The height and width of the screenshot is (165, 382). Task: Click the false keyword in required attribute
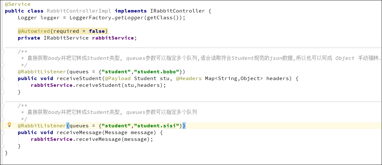(x=97, y=31)
